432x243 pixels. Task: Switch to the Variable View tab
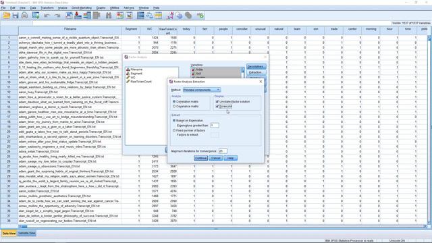pyautogui.click(x=27, y=233)
